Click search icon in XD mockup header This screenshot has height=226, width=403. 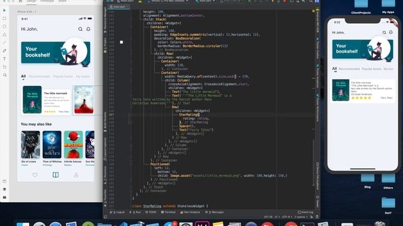pos(80,30)
